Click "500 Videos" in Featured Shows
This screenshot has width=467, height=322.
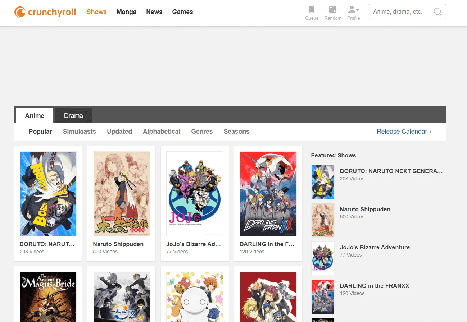click(352, 217)
